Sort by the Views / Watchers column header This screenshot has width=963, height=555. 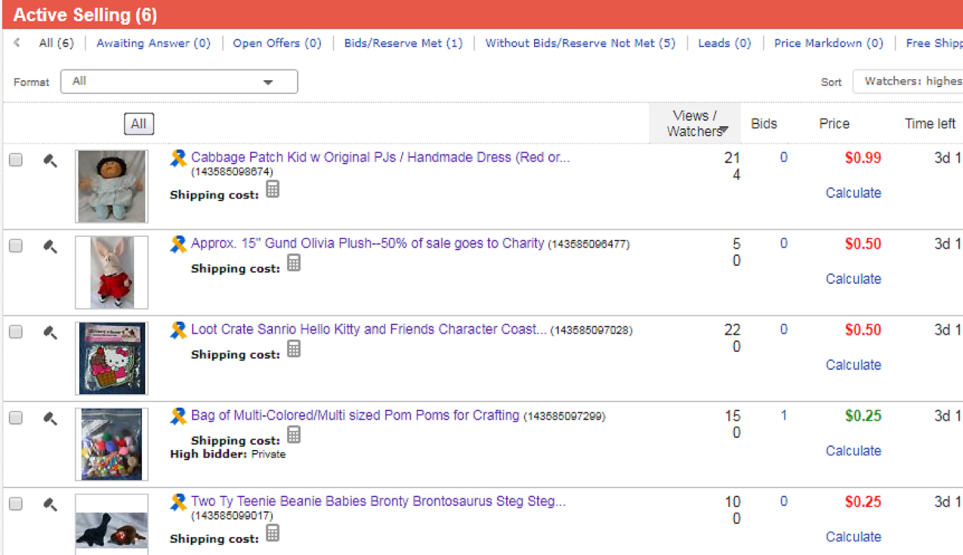coord(695,124)
